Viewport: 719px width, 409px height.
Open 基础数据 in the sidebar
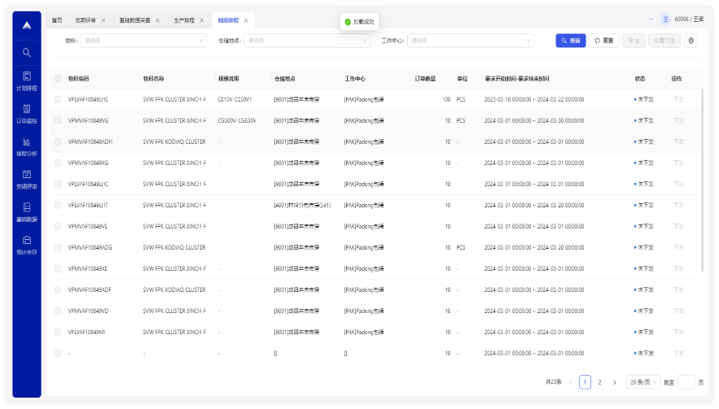coord(27,212)
